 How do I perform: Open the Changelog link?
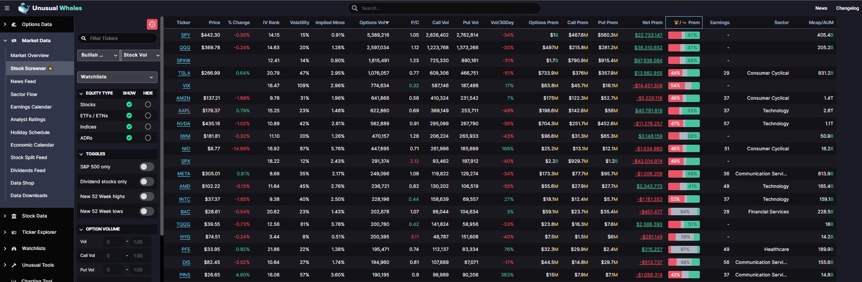(847, 8)
